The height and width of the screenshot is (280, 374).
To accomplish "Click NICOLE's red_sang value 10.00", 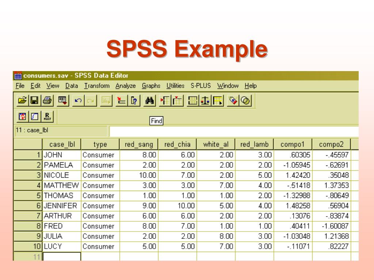I will point(139,175).
